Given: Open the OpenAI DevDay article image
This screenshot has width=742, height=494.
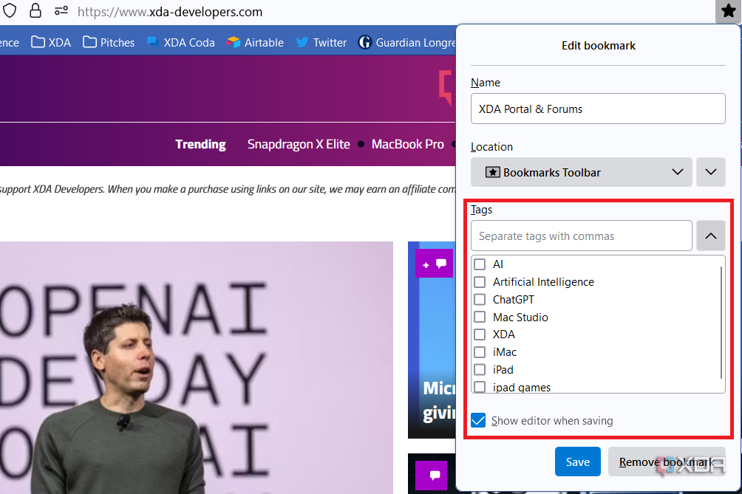Looking at the screenshot, I should 197,368.
